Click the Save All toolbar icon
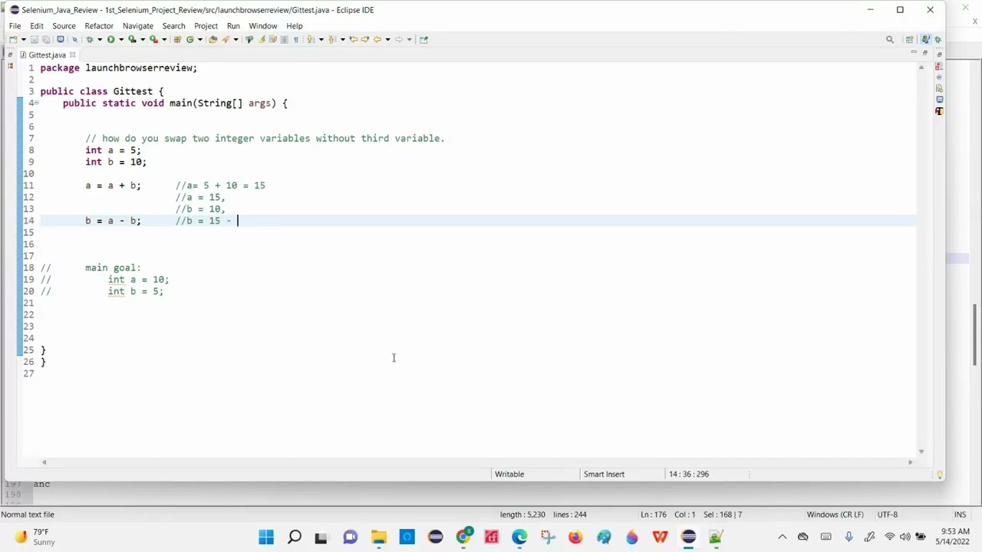 click(46, 39)
